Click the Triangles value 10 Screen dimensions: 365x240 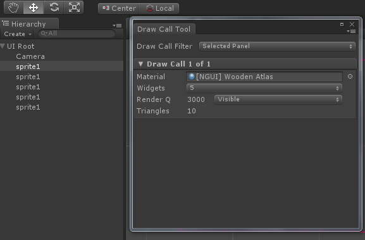point(191,111)
